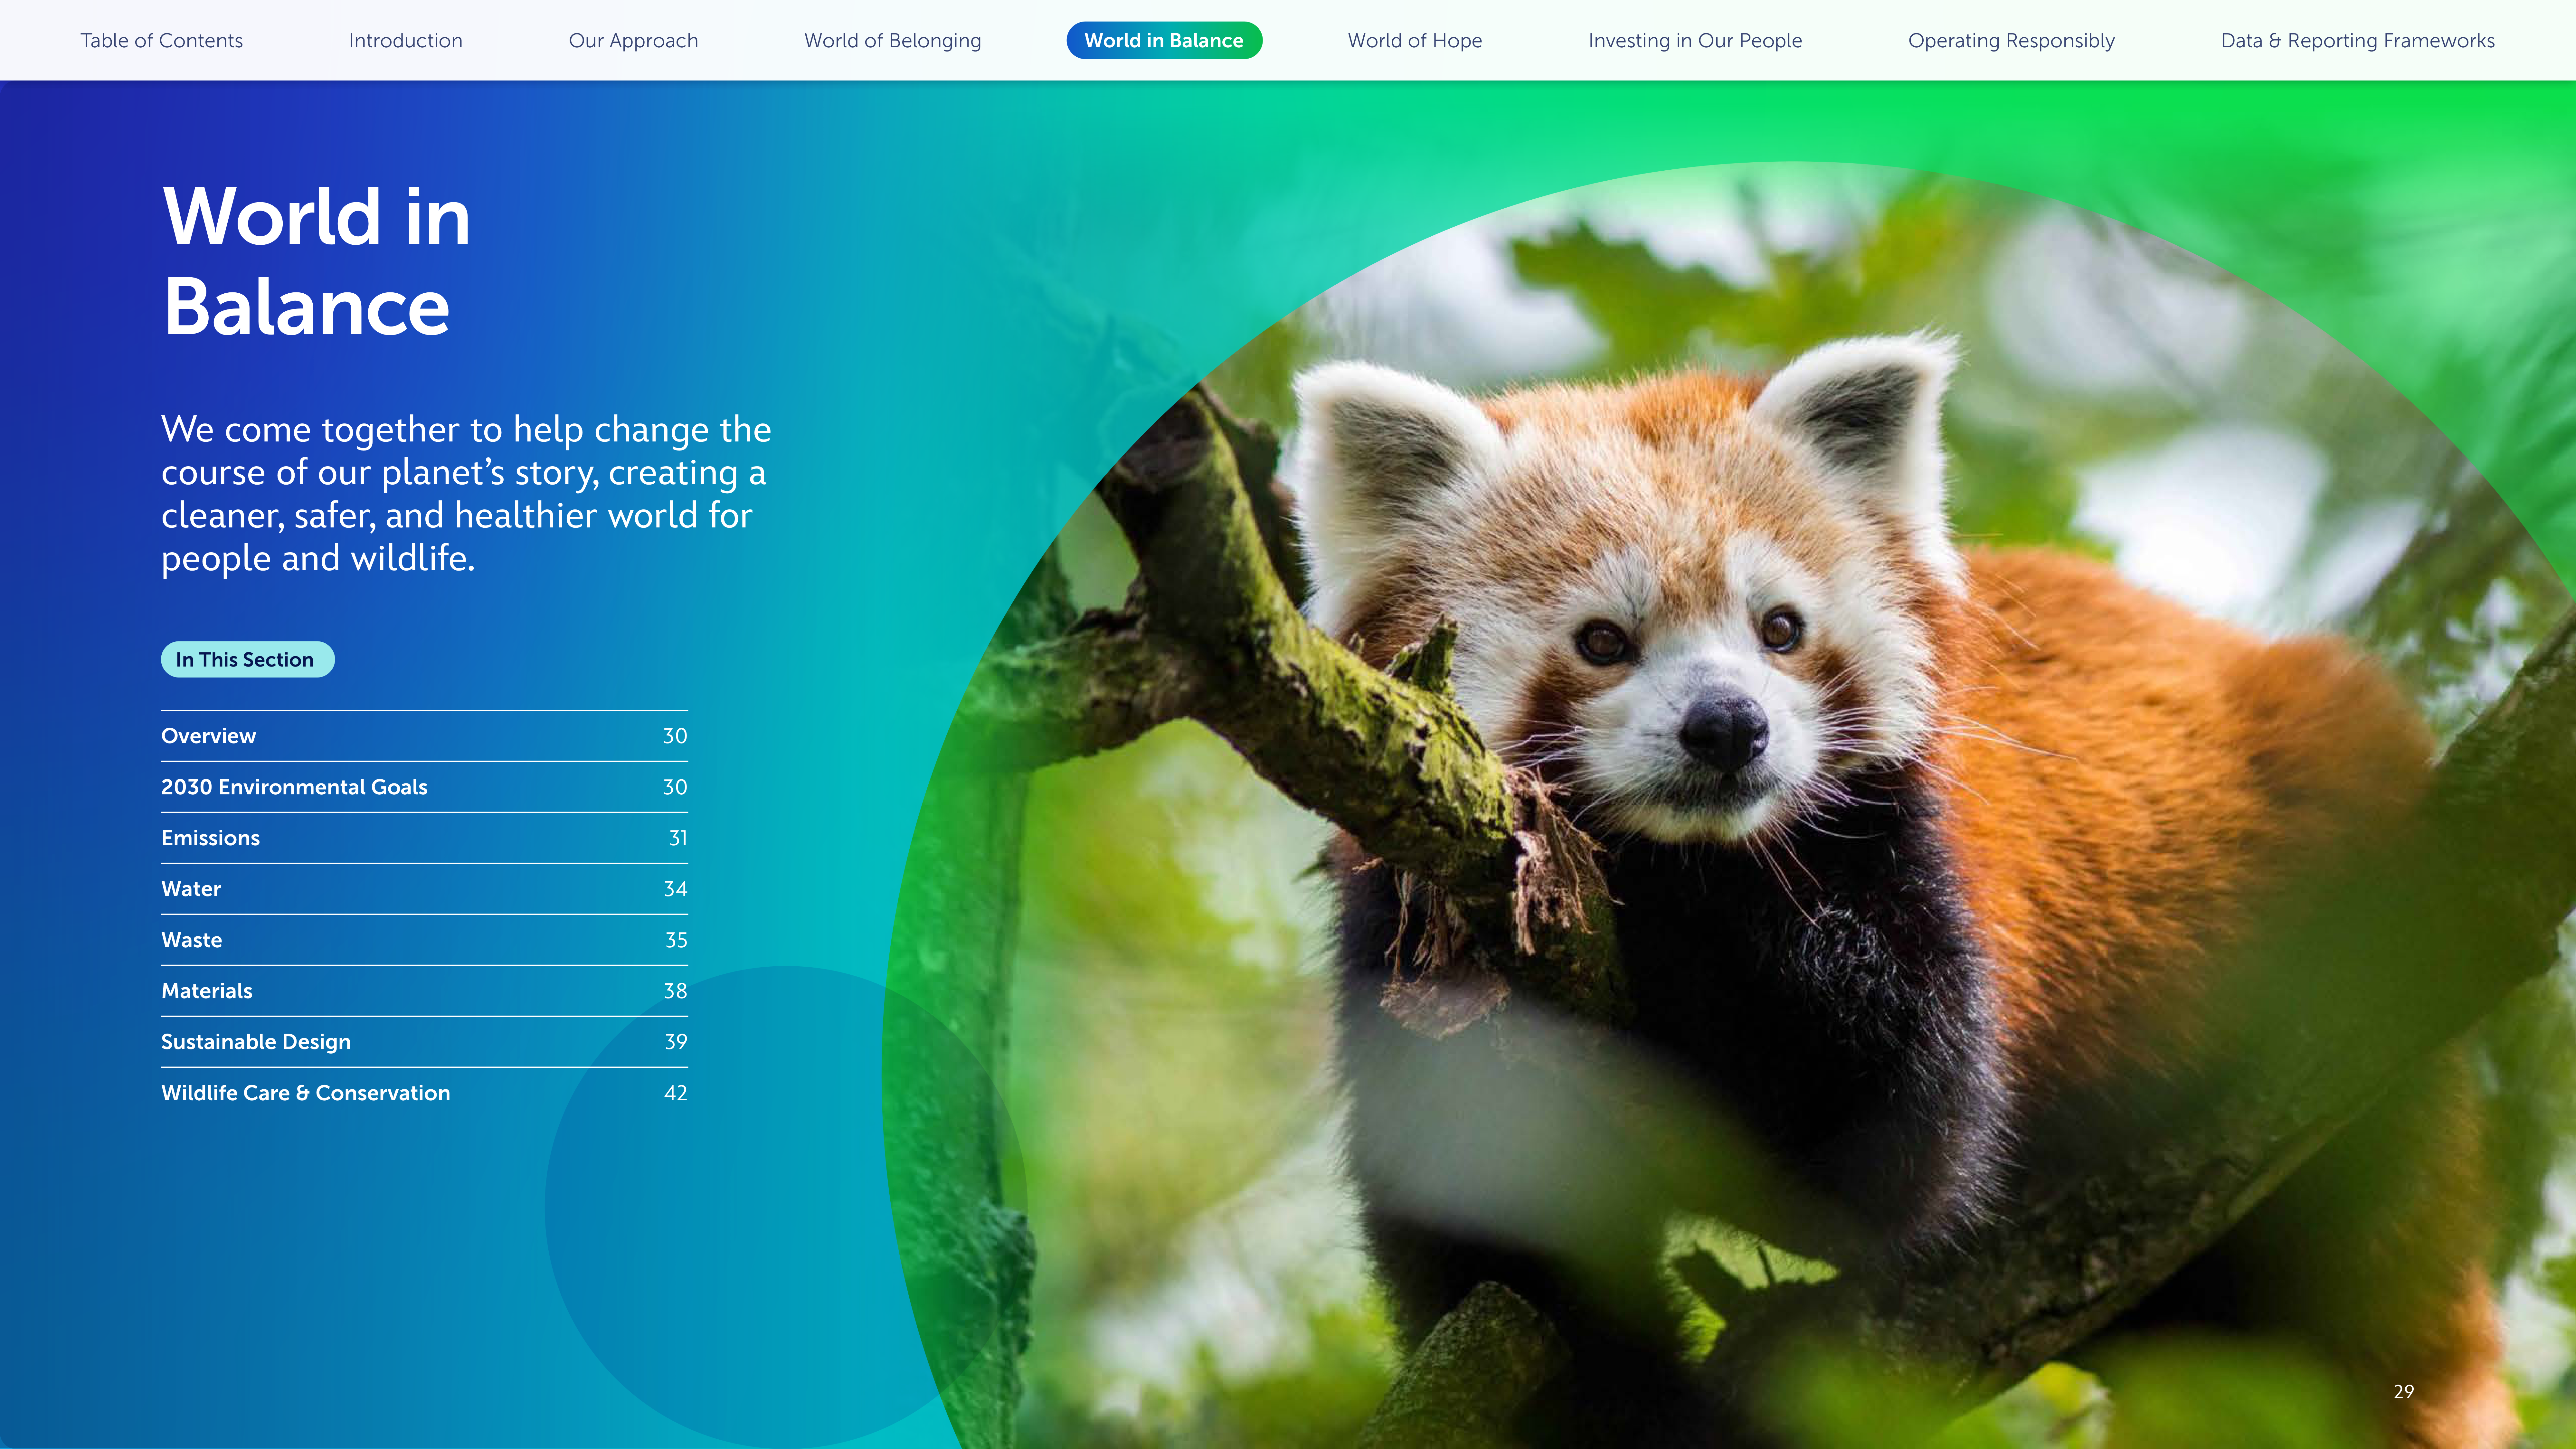Click page number 34 beside Water
This screenshot has height=1449, width=2576.
[x=675, y=889]
